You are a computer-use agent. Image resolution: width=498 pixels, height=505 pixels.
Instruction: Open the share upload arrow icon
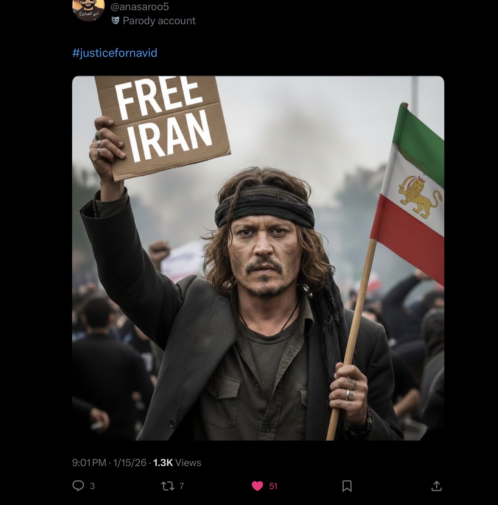click(x=436, y=486)
